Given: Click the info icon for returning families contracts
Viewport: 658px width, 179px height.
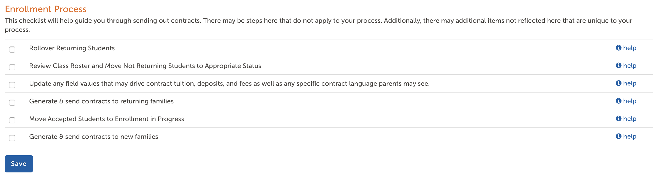Looking at the screenshot, I should 618,101.
